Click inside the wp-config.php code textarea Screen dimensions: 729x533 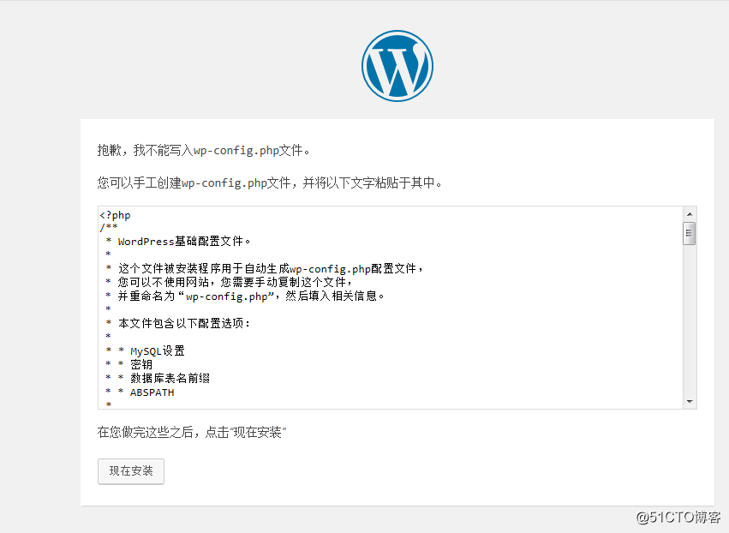click(x=391, y=308)
